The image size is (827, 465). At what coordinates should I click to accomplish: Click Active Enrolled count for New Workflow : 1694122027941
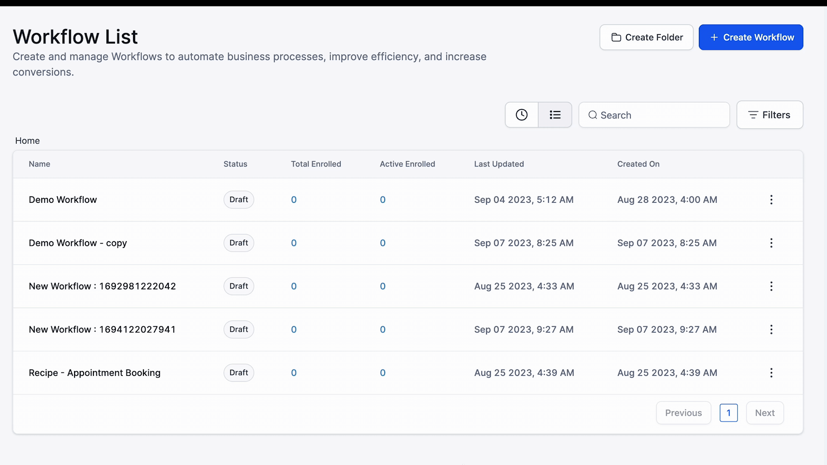pos(382,329)
